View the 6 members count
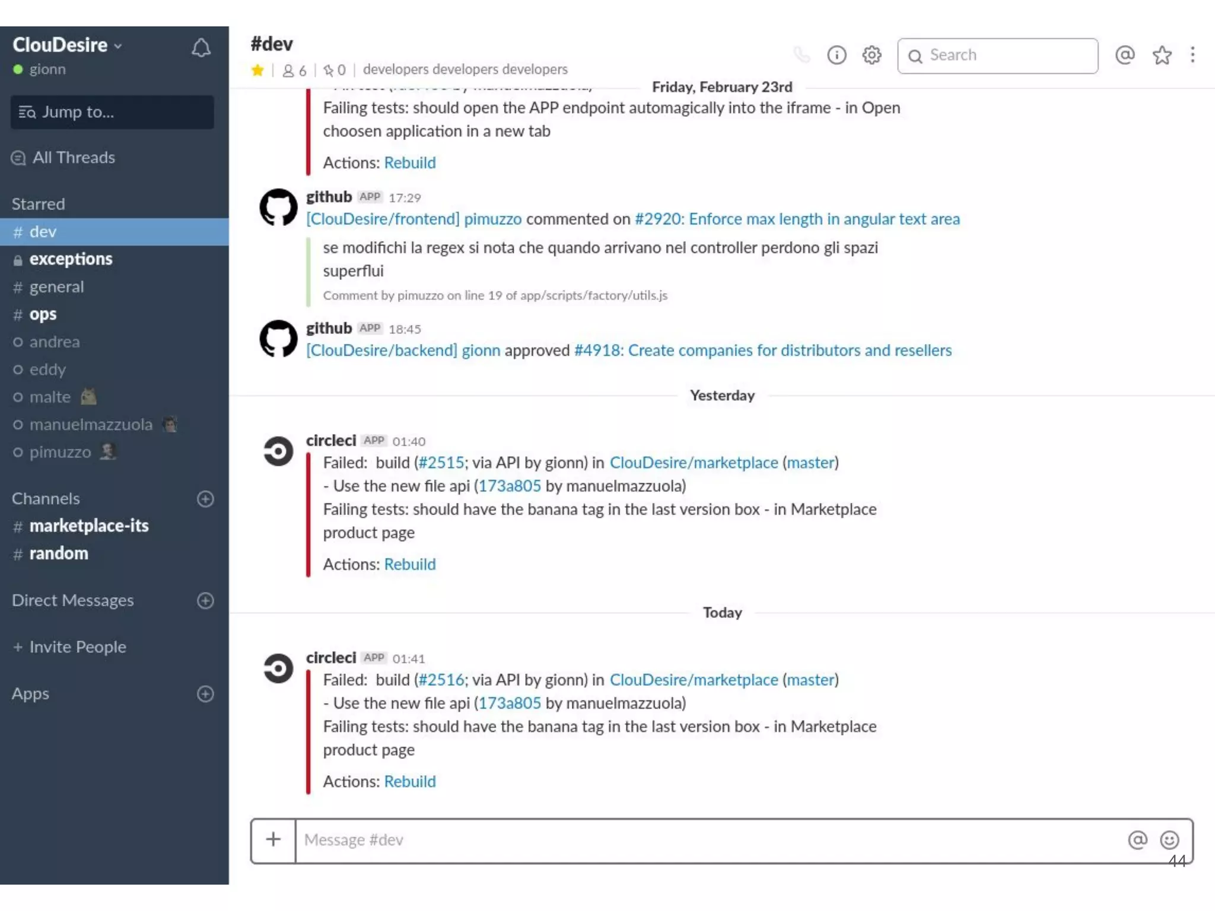 [x=295, y=71]
